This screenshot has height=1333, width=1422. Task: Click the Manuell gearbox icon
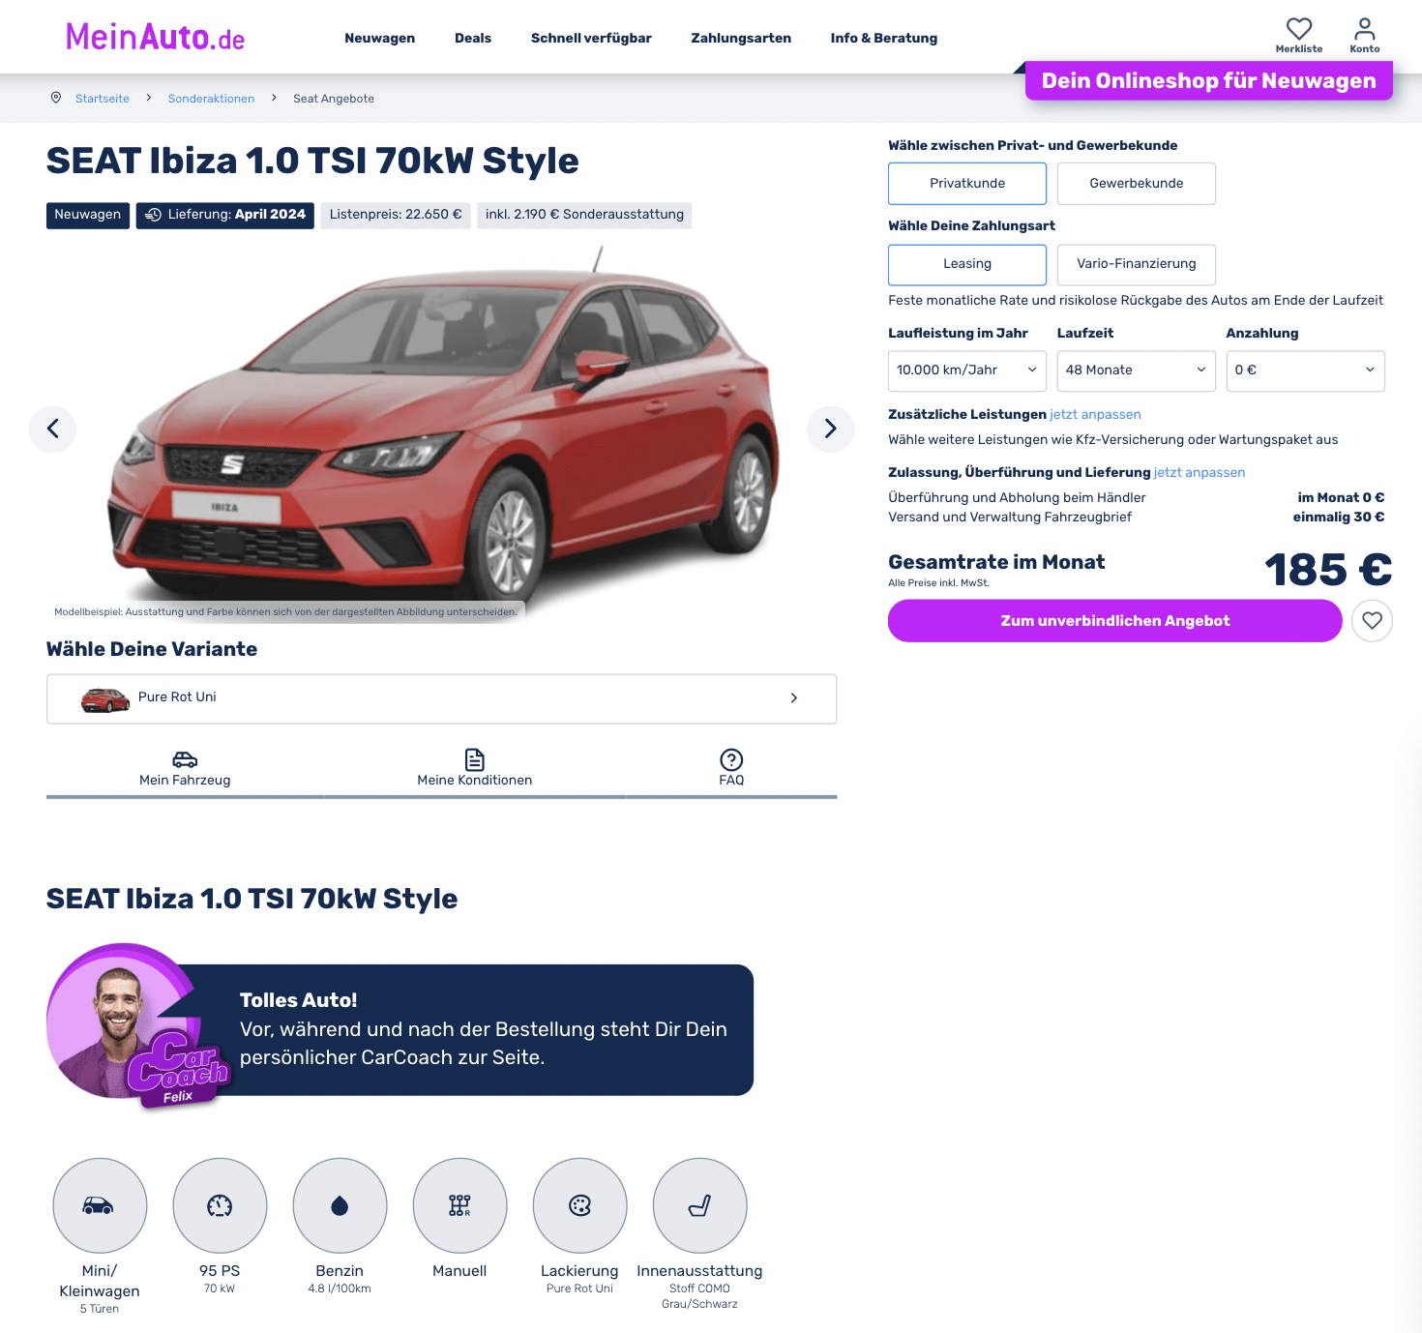tap(459, 1205)
